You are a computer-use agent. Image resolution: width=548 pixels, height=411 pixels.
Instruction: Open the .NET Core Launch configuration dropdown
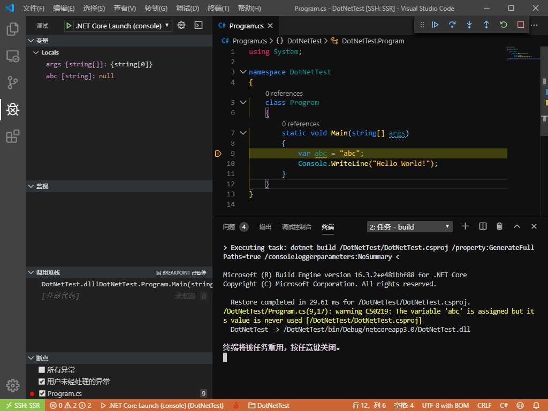click(122, 26)
